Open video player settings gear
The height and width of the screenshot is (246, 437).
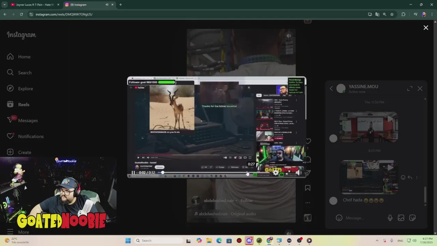(x=276, y=173)
